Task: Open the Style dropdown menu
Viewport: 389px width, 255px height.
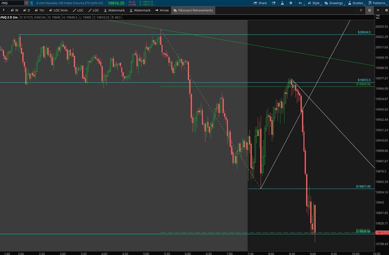Action: (314, 3)
